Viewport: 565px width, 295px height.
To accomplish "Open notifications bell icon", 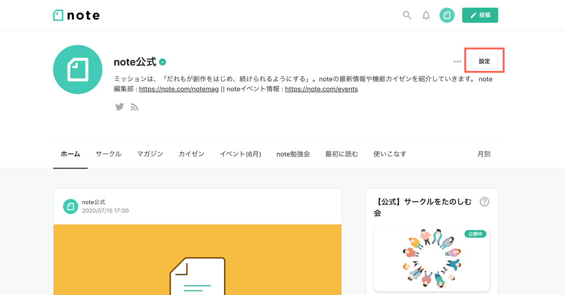I will (x=426, y=15).
